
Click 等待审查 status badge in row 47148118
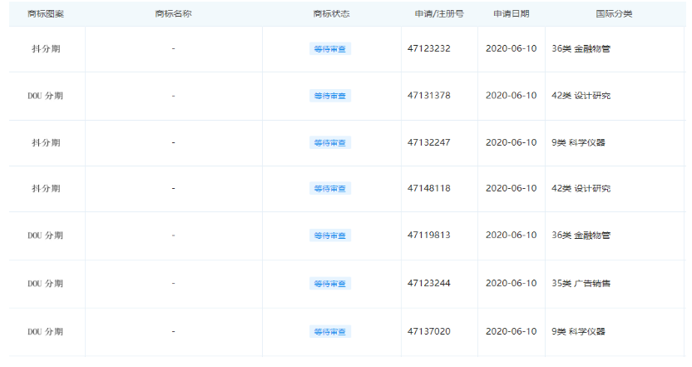coord(330,189)
